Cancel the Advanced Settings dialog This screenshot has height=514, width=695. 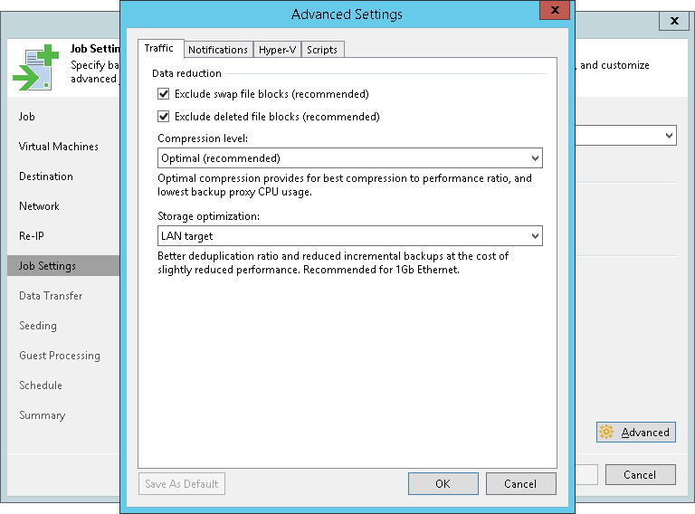tap(520, 484)
